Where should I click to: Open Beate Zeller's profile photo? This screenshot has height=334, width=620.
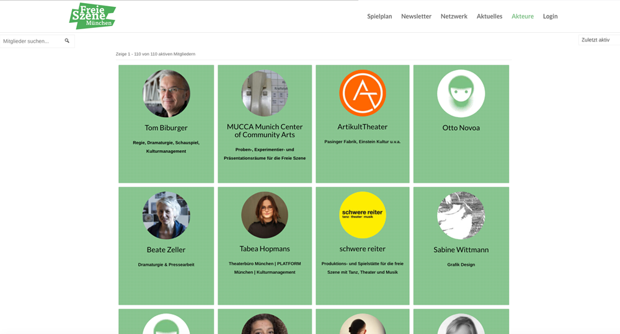click(x=166, y=216)
